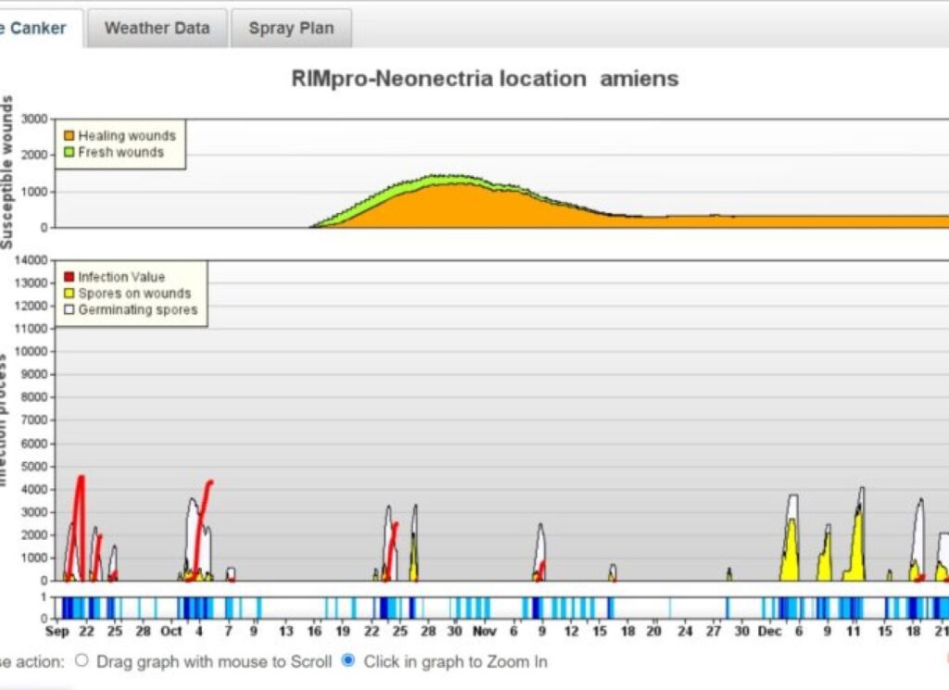Click the Sep label on time axis

[57, 632]
